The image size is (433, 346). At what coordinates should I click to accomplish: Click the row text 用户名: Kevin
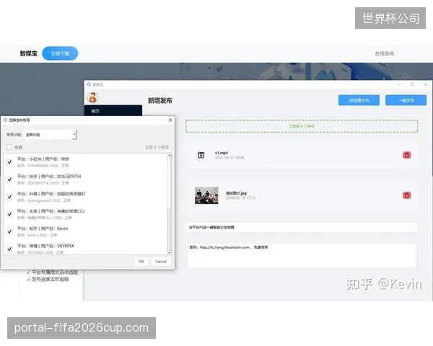click(x=54, y=229)
